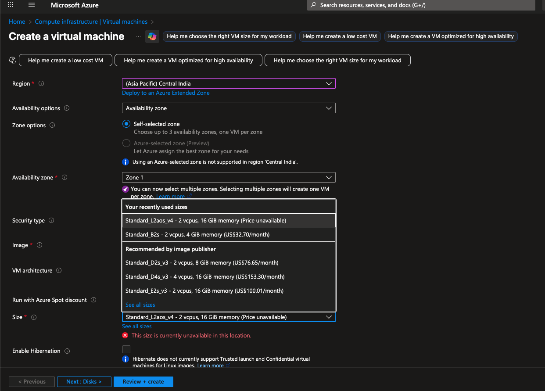Viewport: 545px width, 391px height.
Task: Show info tooltip for Azure Spot discount
Action: click(93, 300)
